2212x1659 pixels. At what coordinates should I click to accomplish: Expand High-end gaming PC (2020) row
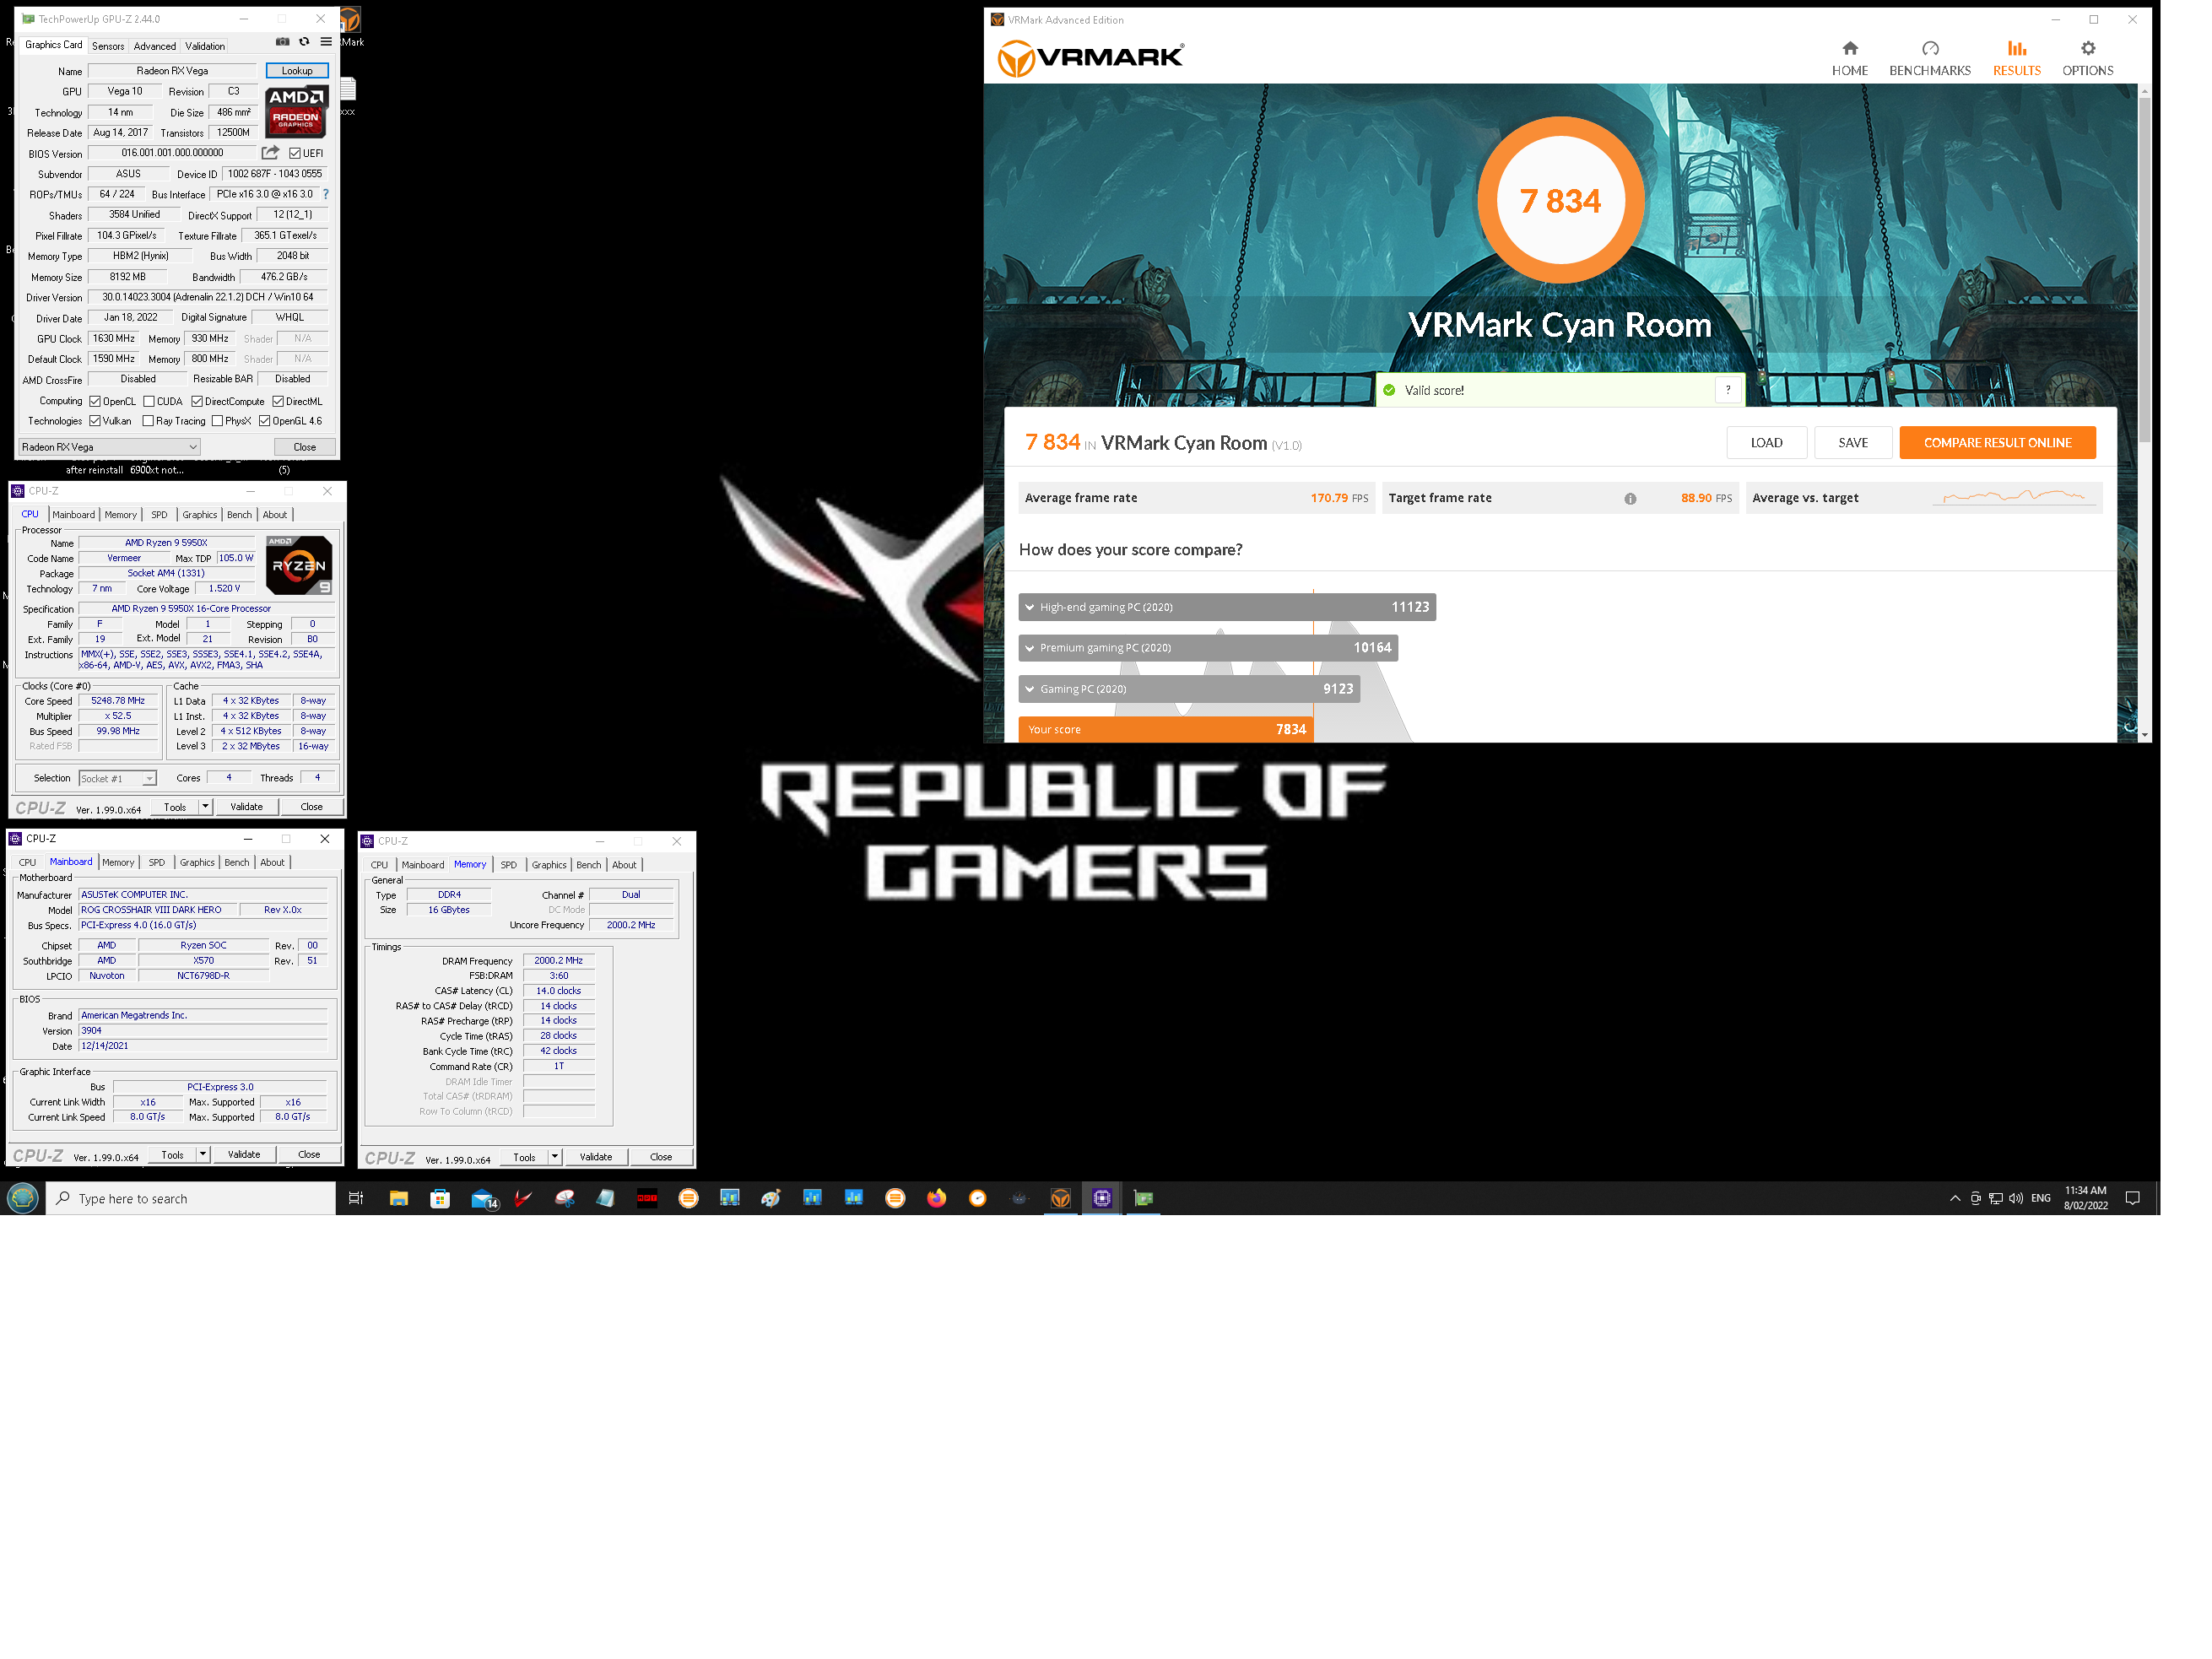pyautogui.click(x=1227, y=607)
